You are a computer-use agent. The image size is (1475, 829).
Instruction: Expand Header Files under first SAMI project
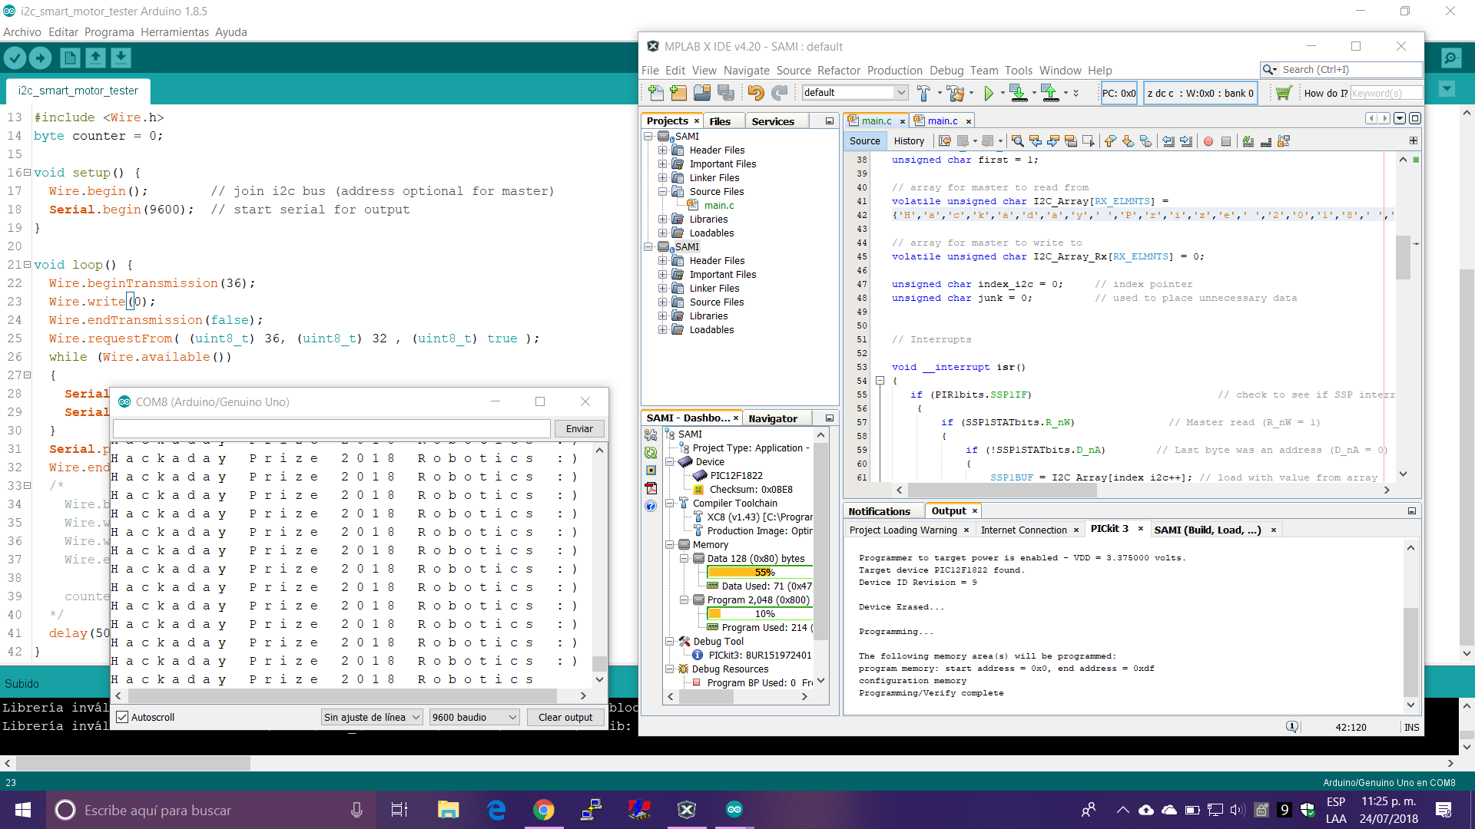tap(662, 150)
